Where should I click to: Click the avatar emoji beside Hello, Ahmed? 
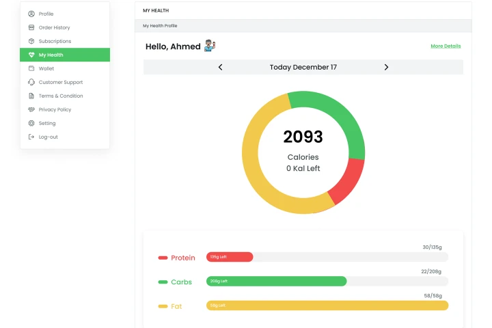tap(210, 46)
